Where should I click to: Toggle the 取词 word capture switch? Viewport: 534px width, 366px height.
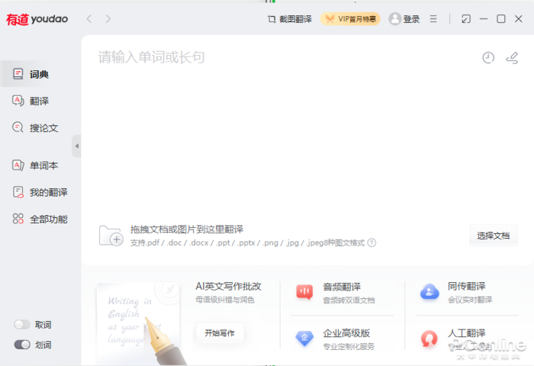point(22,325)
